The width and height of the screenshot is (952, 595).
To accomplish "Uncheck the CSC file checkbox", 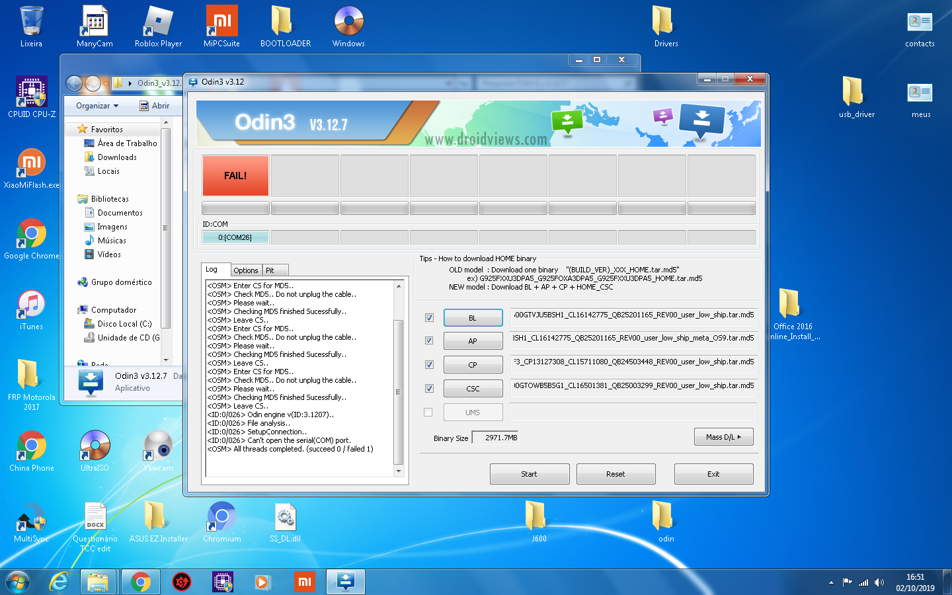I will point(429,389).
